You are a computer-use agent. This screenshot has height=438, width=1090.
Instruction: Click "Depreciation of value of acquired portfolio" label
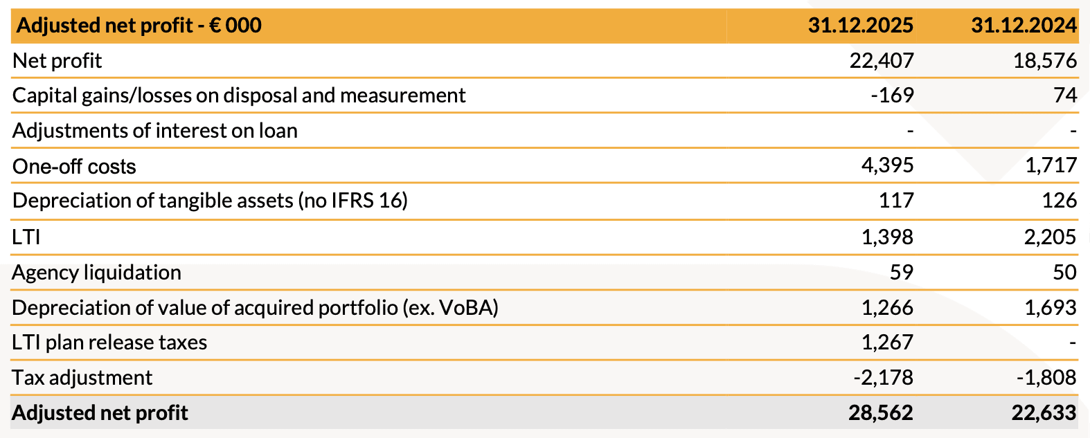tap(255, 307)
